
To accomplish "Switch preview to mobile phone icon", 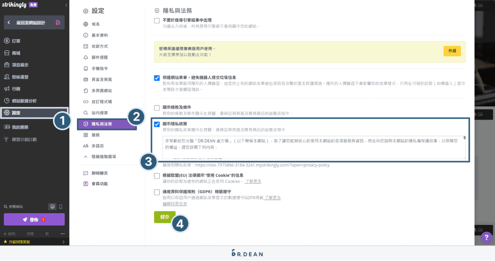I will [60, 207].
